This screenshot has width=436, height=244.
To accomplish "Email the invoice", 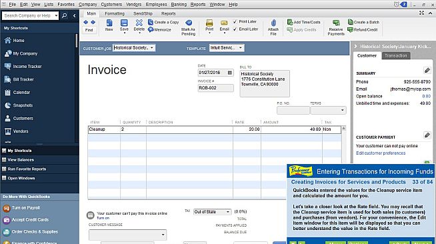I will 224,25.
